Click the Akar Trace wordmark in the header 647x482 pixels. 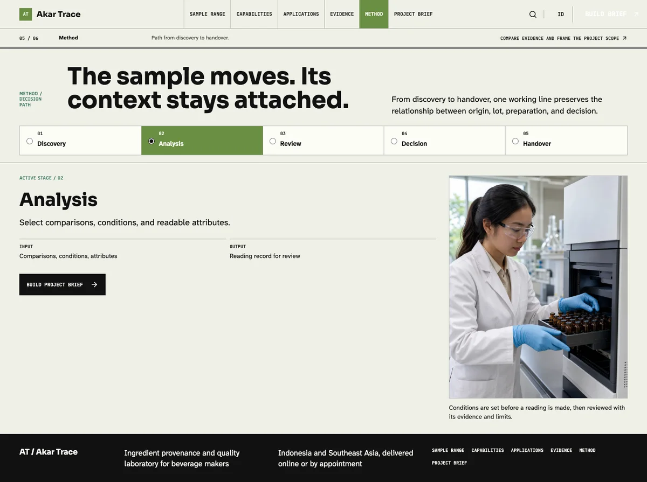coord(58,15)
